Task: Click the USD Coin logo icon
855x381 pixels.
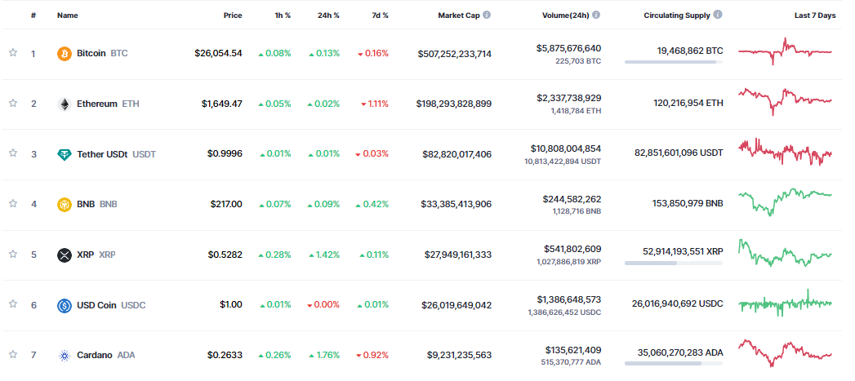Action: point(64,305)
